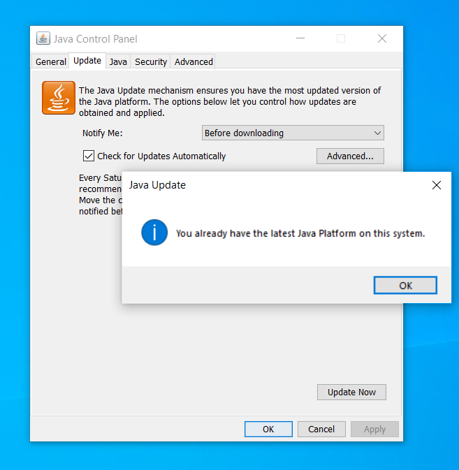
Task: Click the orange Java coffee cup icon
Action: pos(59,98)
